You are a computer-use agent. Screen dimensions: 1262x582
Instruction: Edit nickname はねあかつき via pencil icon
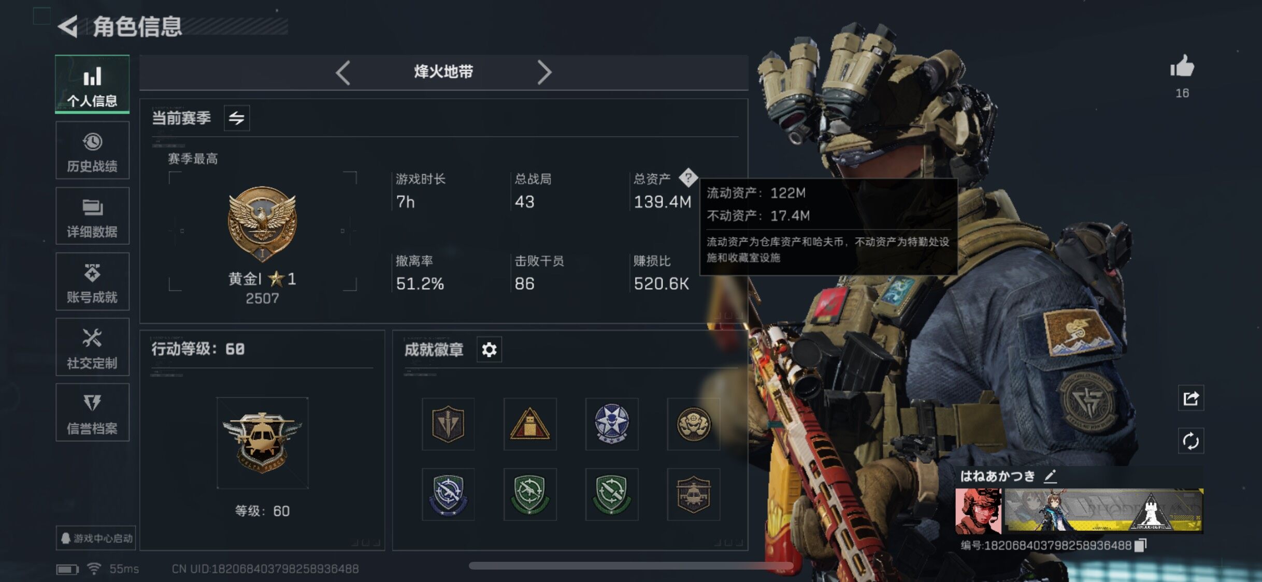pos(1050,476)
